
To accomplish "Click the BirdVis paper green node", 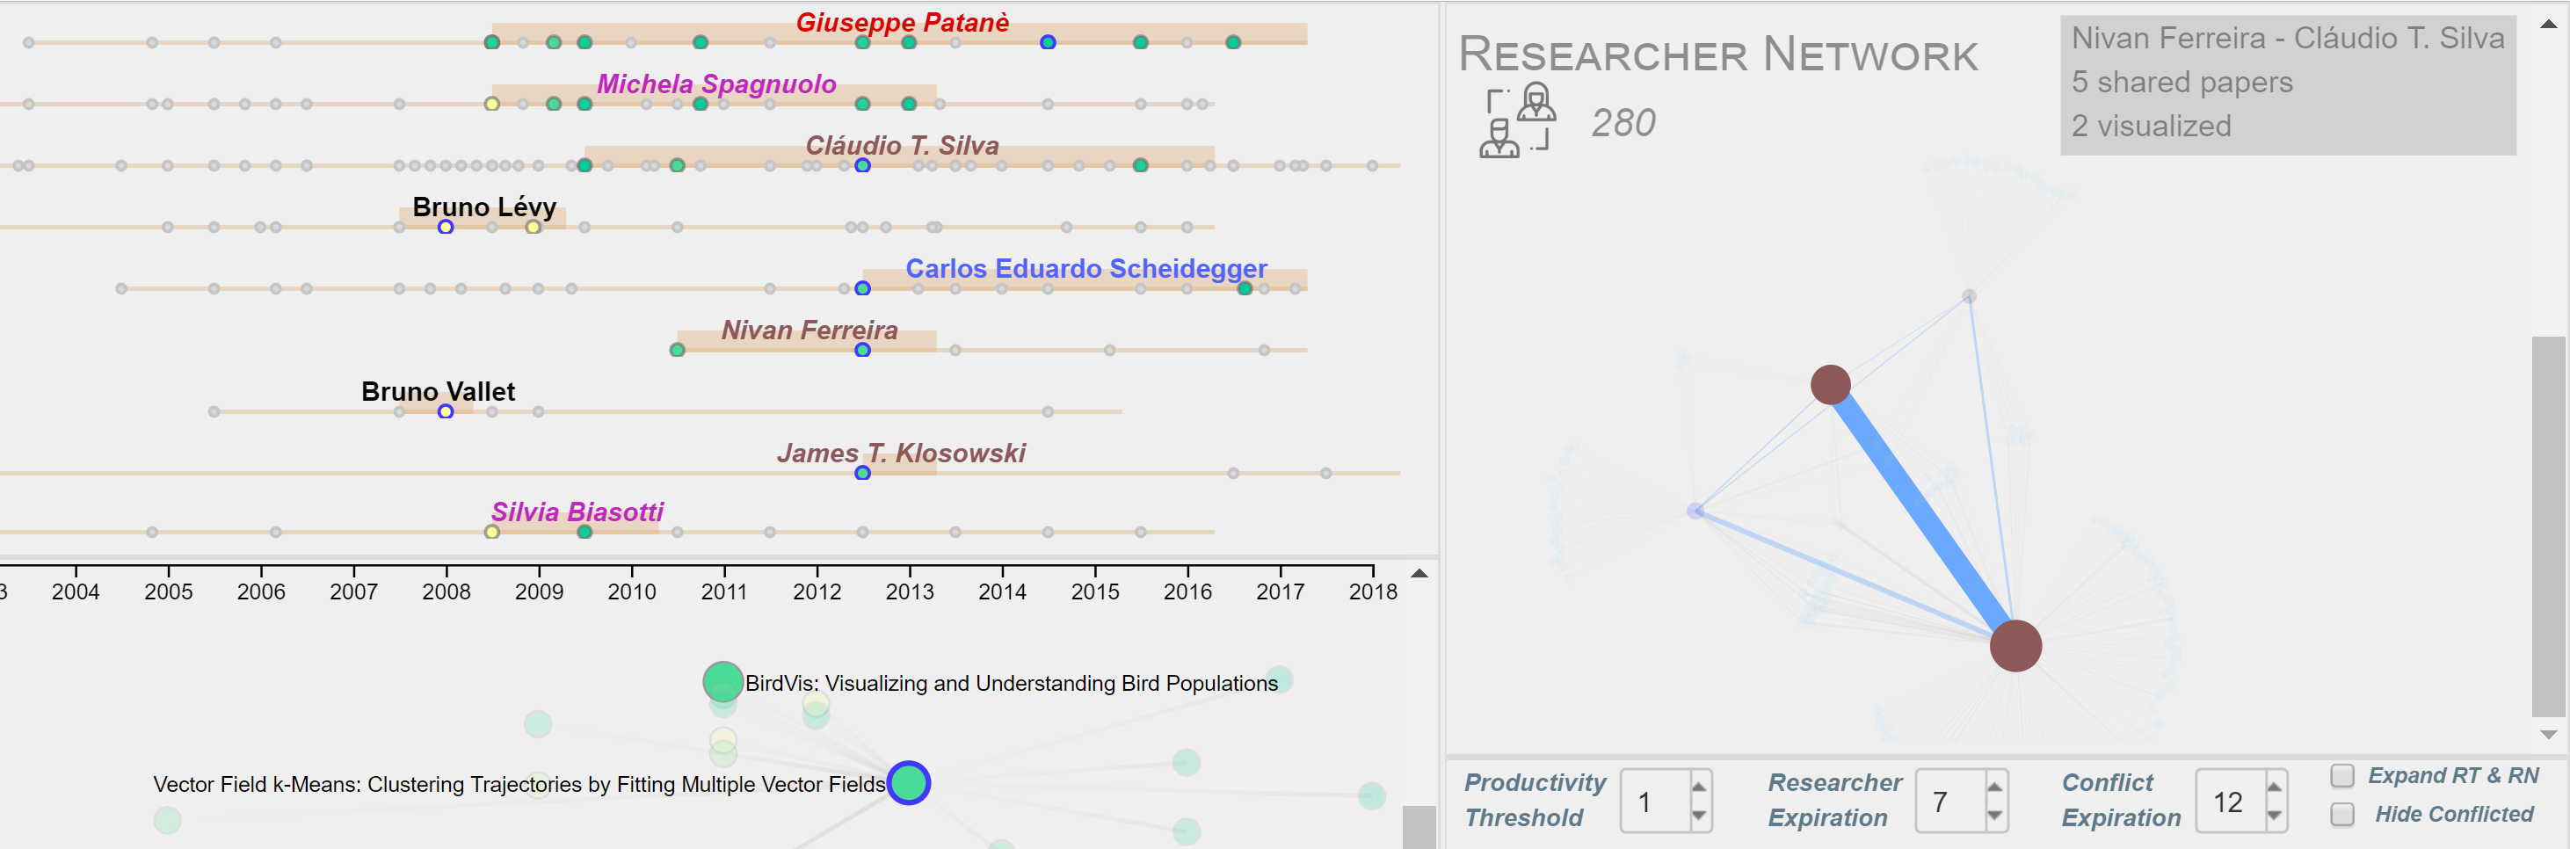I will tap(722, 681).
